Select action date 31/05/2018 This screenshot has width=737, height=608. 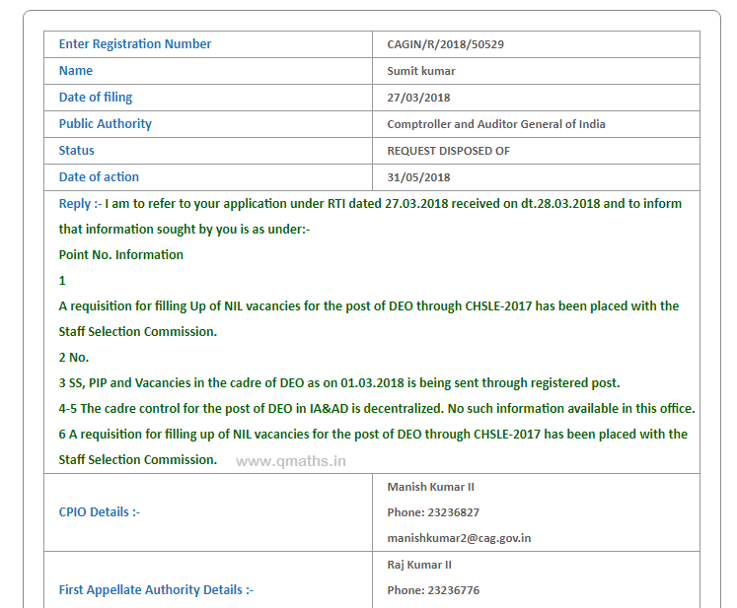coord(418,177)
